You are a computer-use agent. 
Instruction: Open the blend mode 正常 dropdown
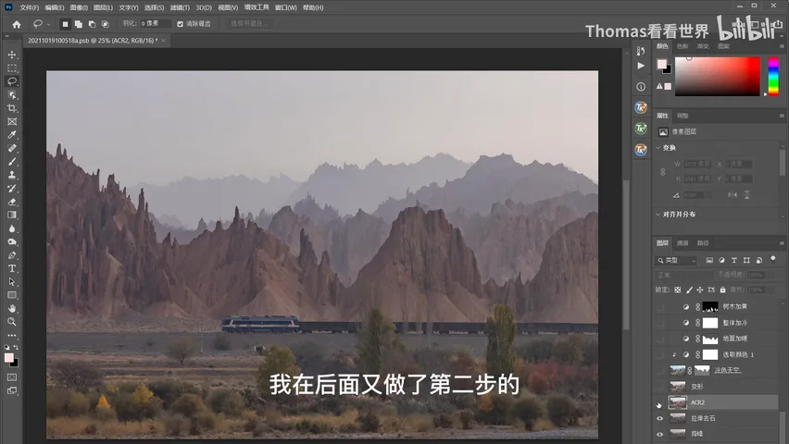point(684,275)
